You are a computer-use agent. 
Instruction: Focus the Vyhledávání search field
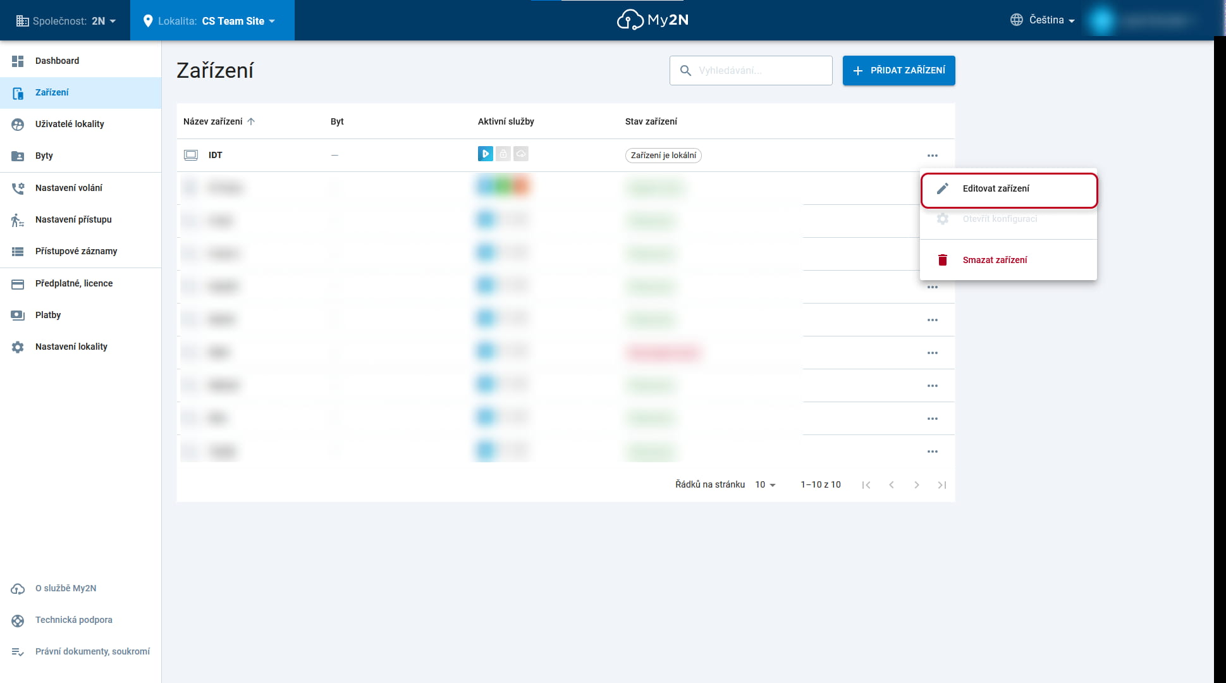pos(751,70)
